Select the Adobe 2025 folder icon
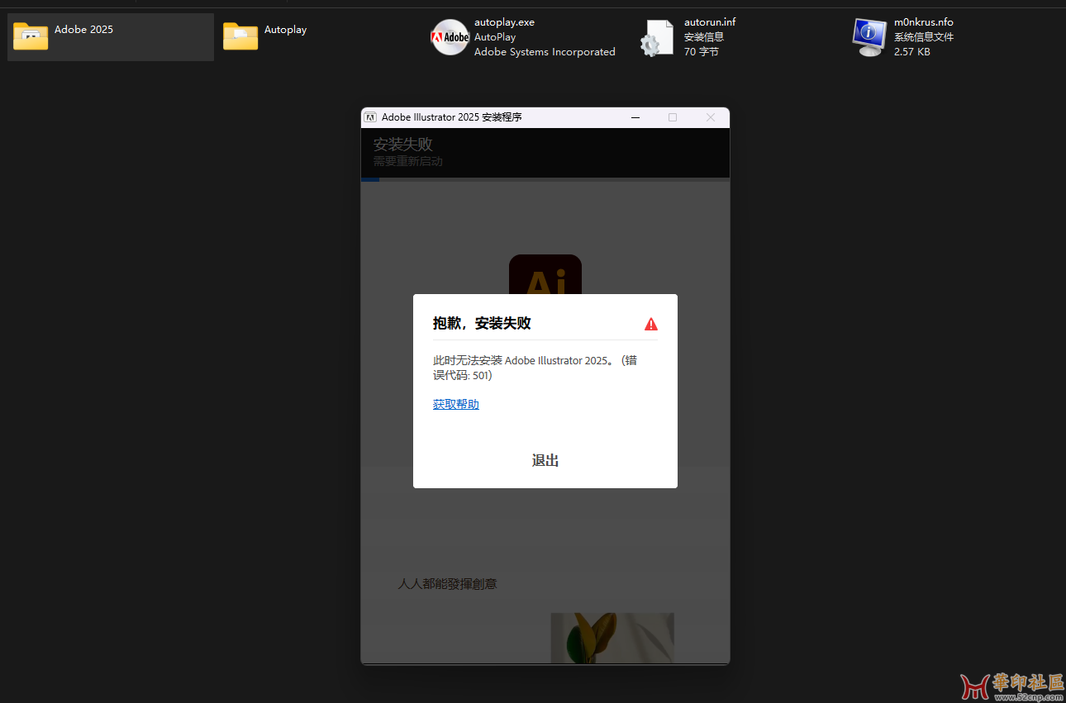 pos(31,36)
